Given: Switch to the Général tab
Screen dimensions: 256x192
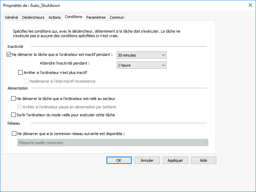Looking at the screenshot, I should pos(11,17).
